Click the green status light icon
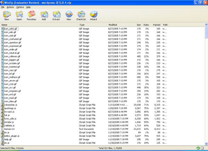 pos(198,148)
